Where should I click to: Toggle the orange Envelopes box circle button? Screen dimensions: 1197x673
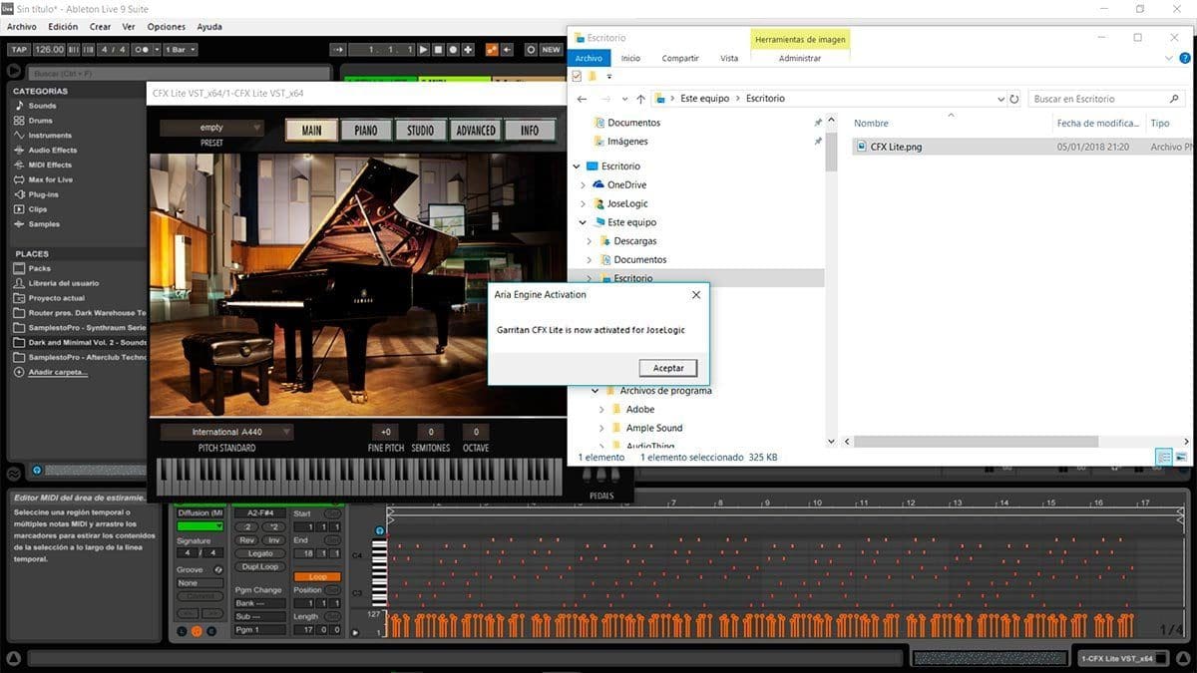(x=197, y=631)
